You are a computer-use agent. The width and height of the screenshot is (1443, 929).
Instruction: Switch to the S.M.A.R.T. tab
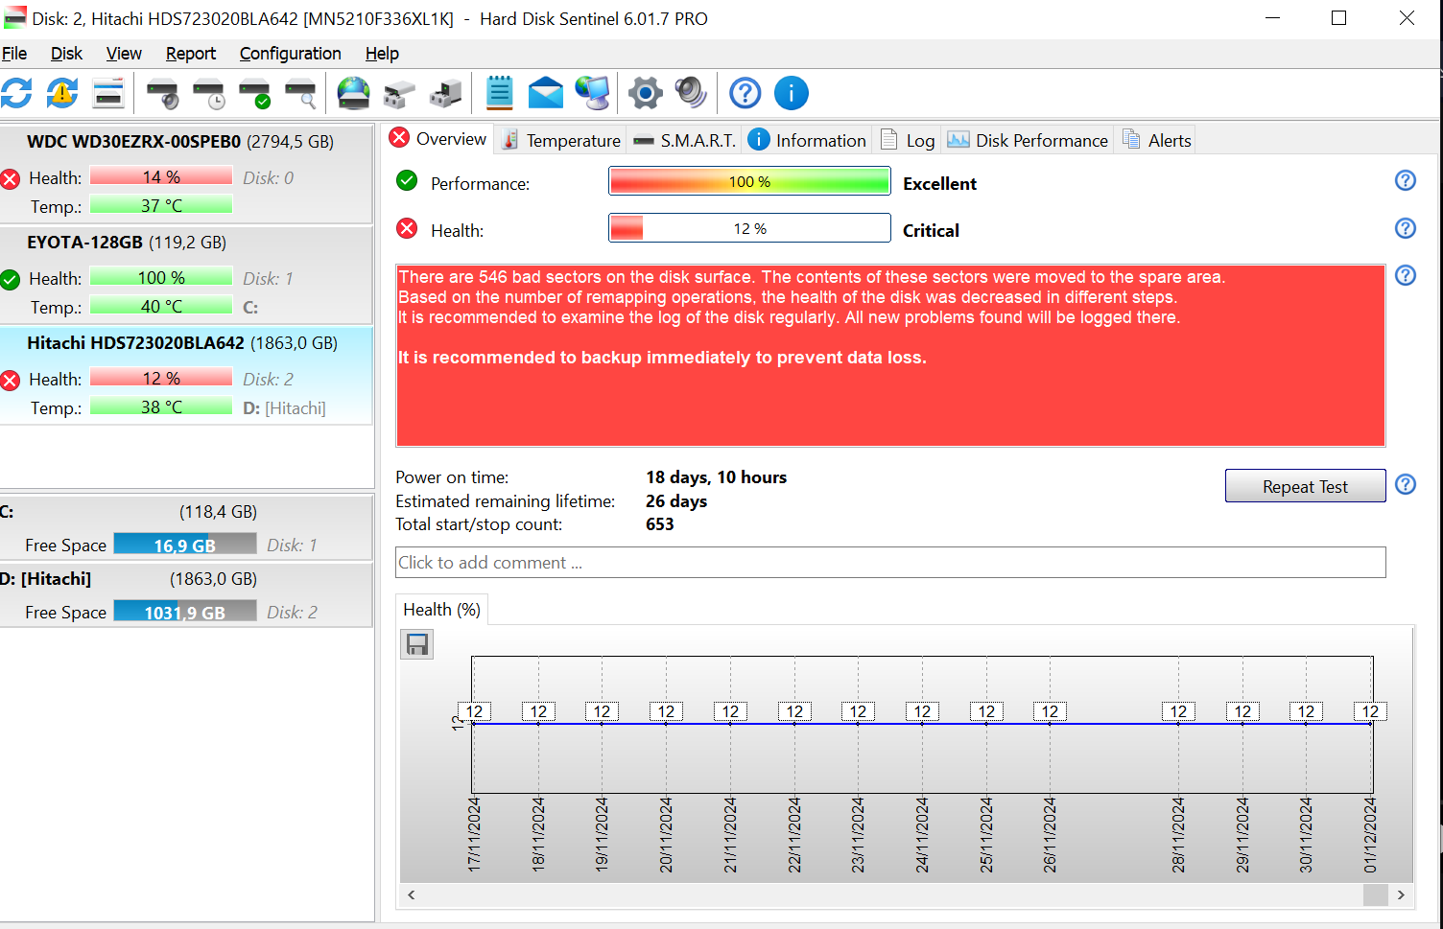tap(684, 140)
